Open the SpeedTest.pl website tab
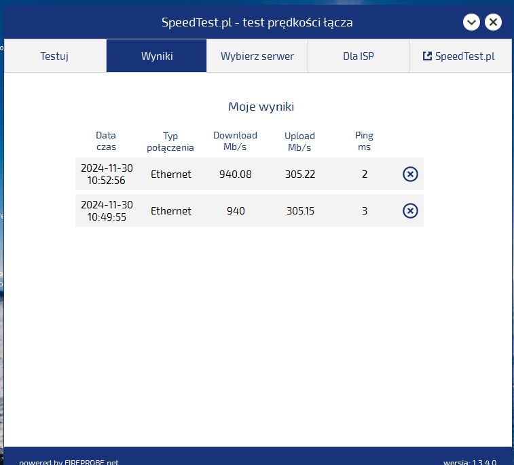This screenshot has width=514, height=465. pyautogui.click(x=460, y=56)
